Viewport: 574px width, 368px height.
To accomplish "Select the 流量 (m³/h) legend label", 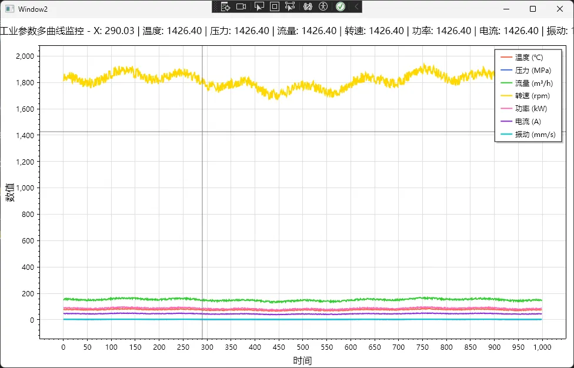I will [532, 83].
